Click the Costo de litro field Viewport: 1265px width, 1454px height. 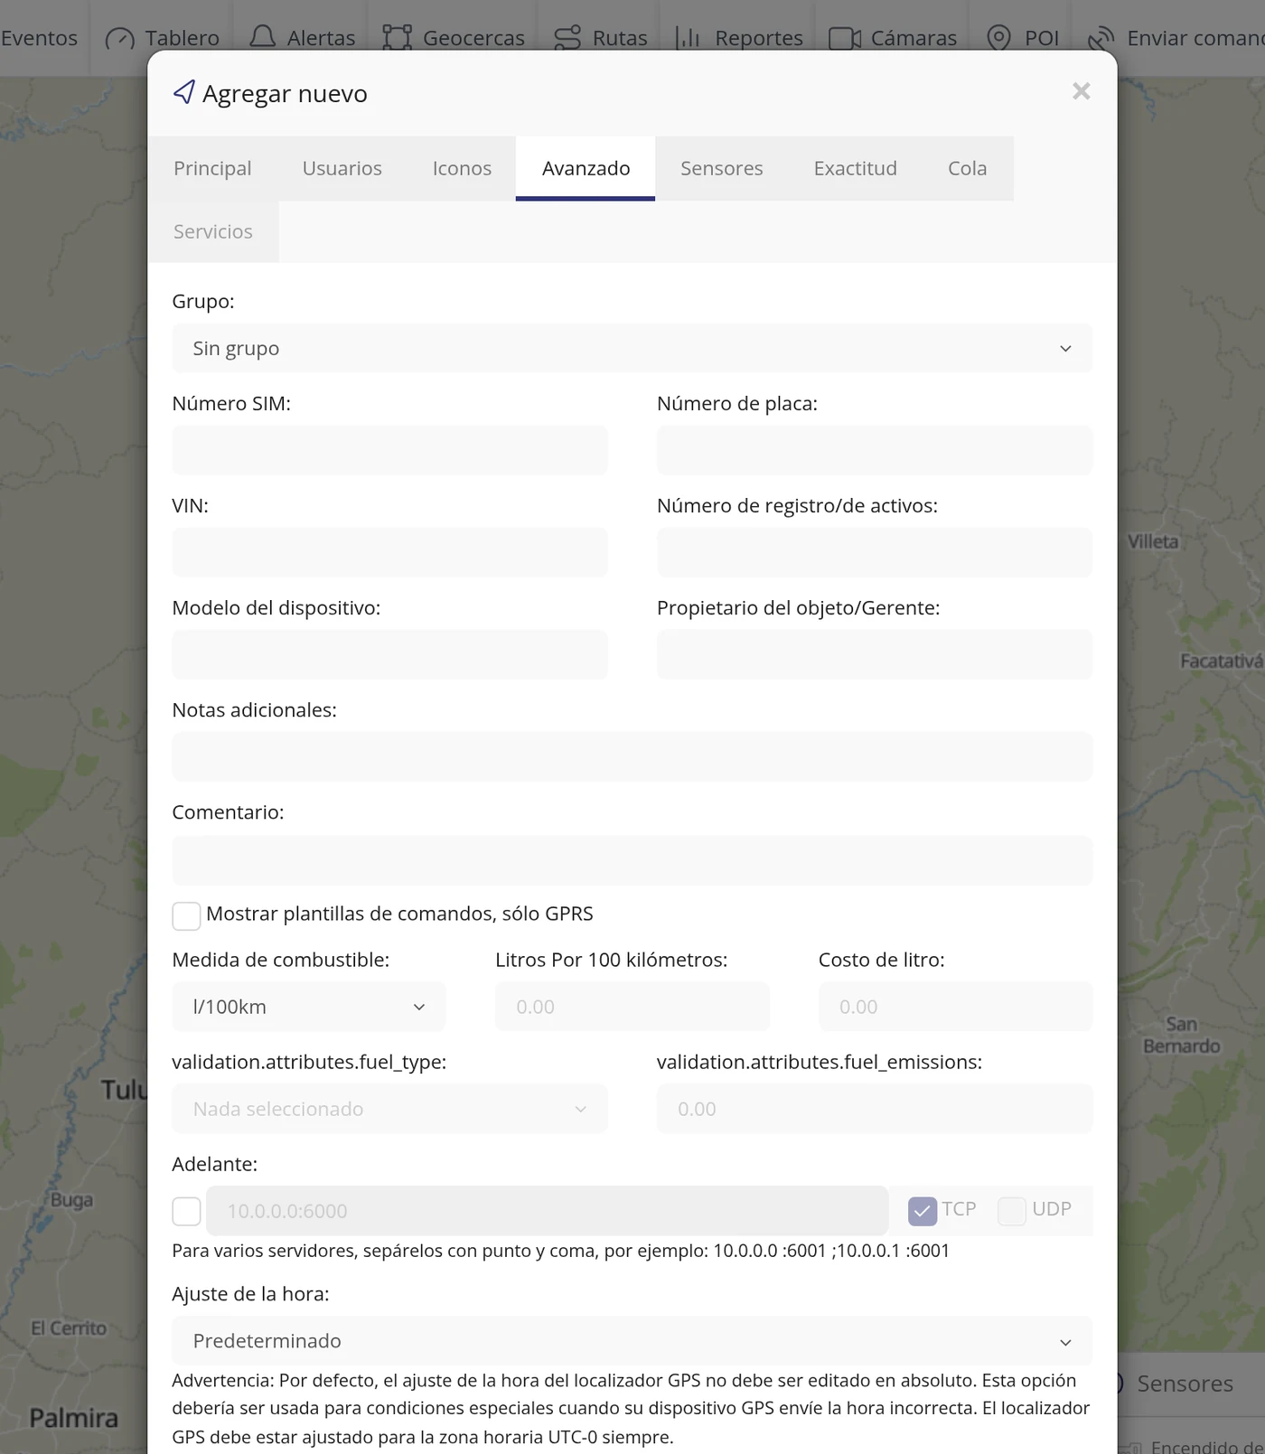tap(955, 1007)
